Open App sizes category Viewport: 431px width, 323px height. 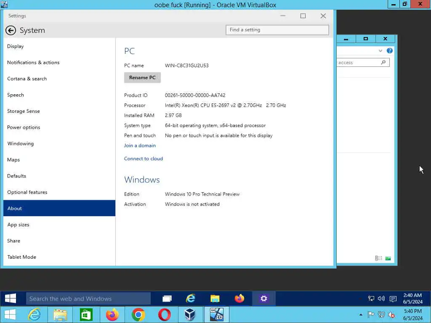[x=59, y=225]
